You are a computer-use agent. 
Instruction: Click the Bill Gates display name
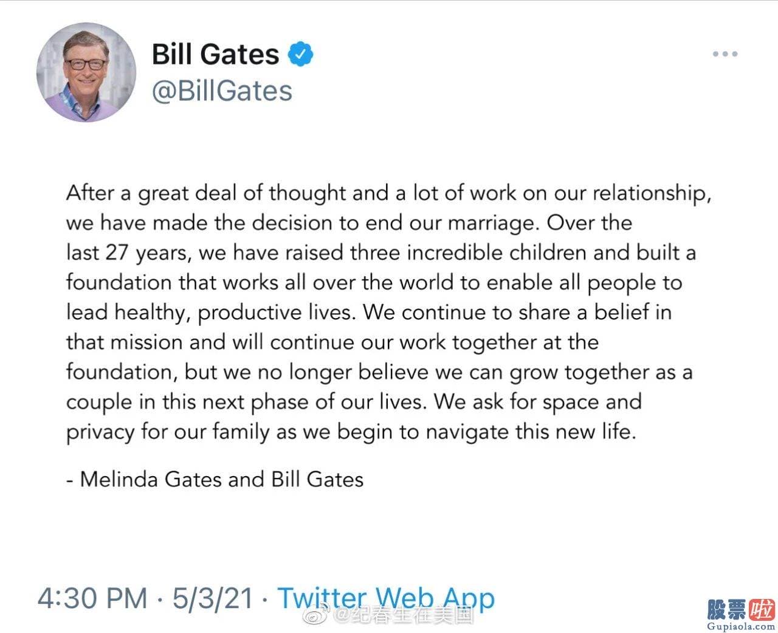click(x=215, y=54)
